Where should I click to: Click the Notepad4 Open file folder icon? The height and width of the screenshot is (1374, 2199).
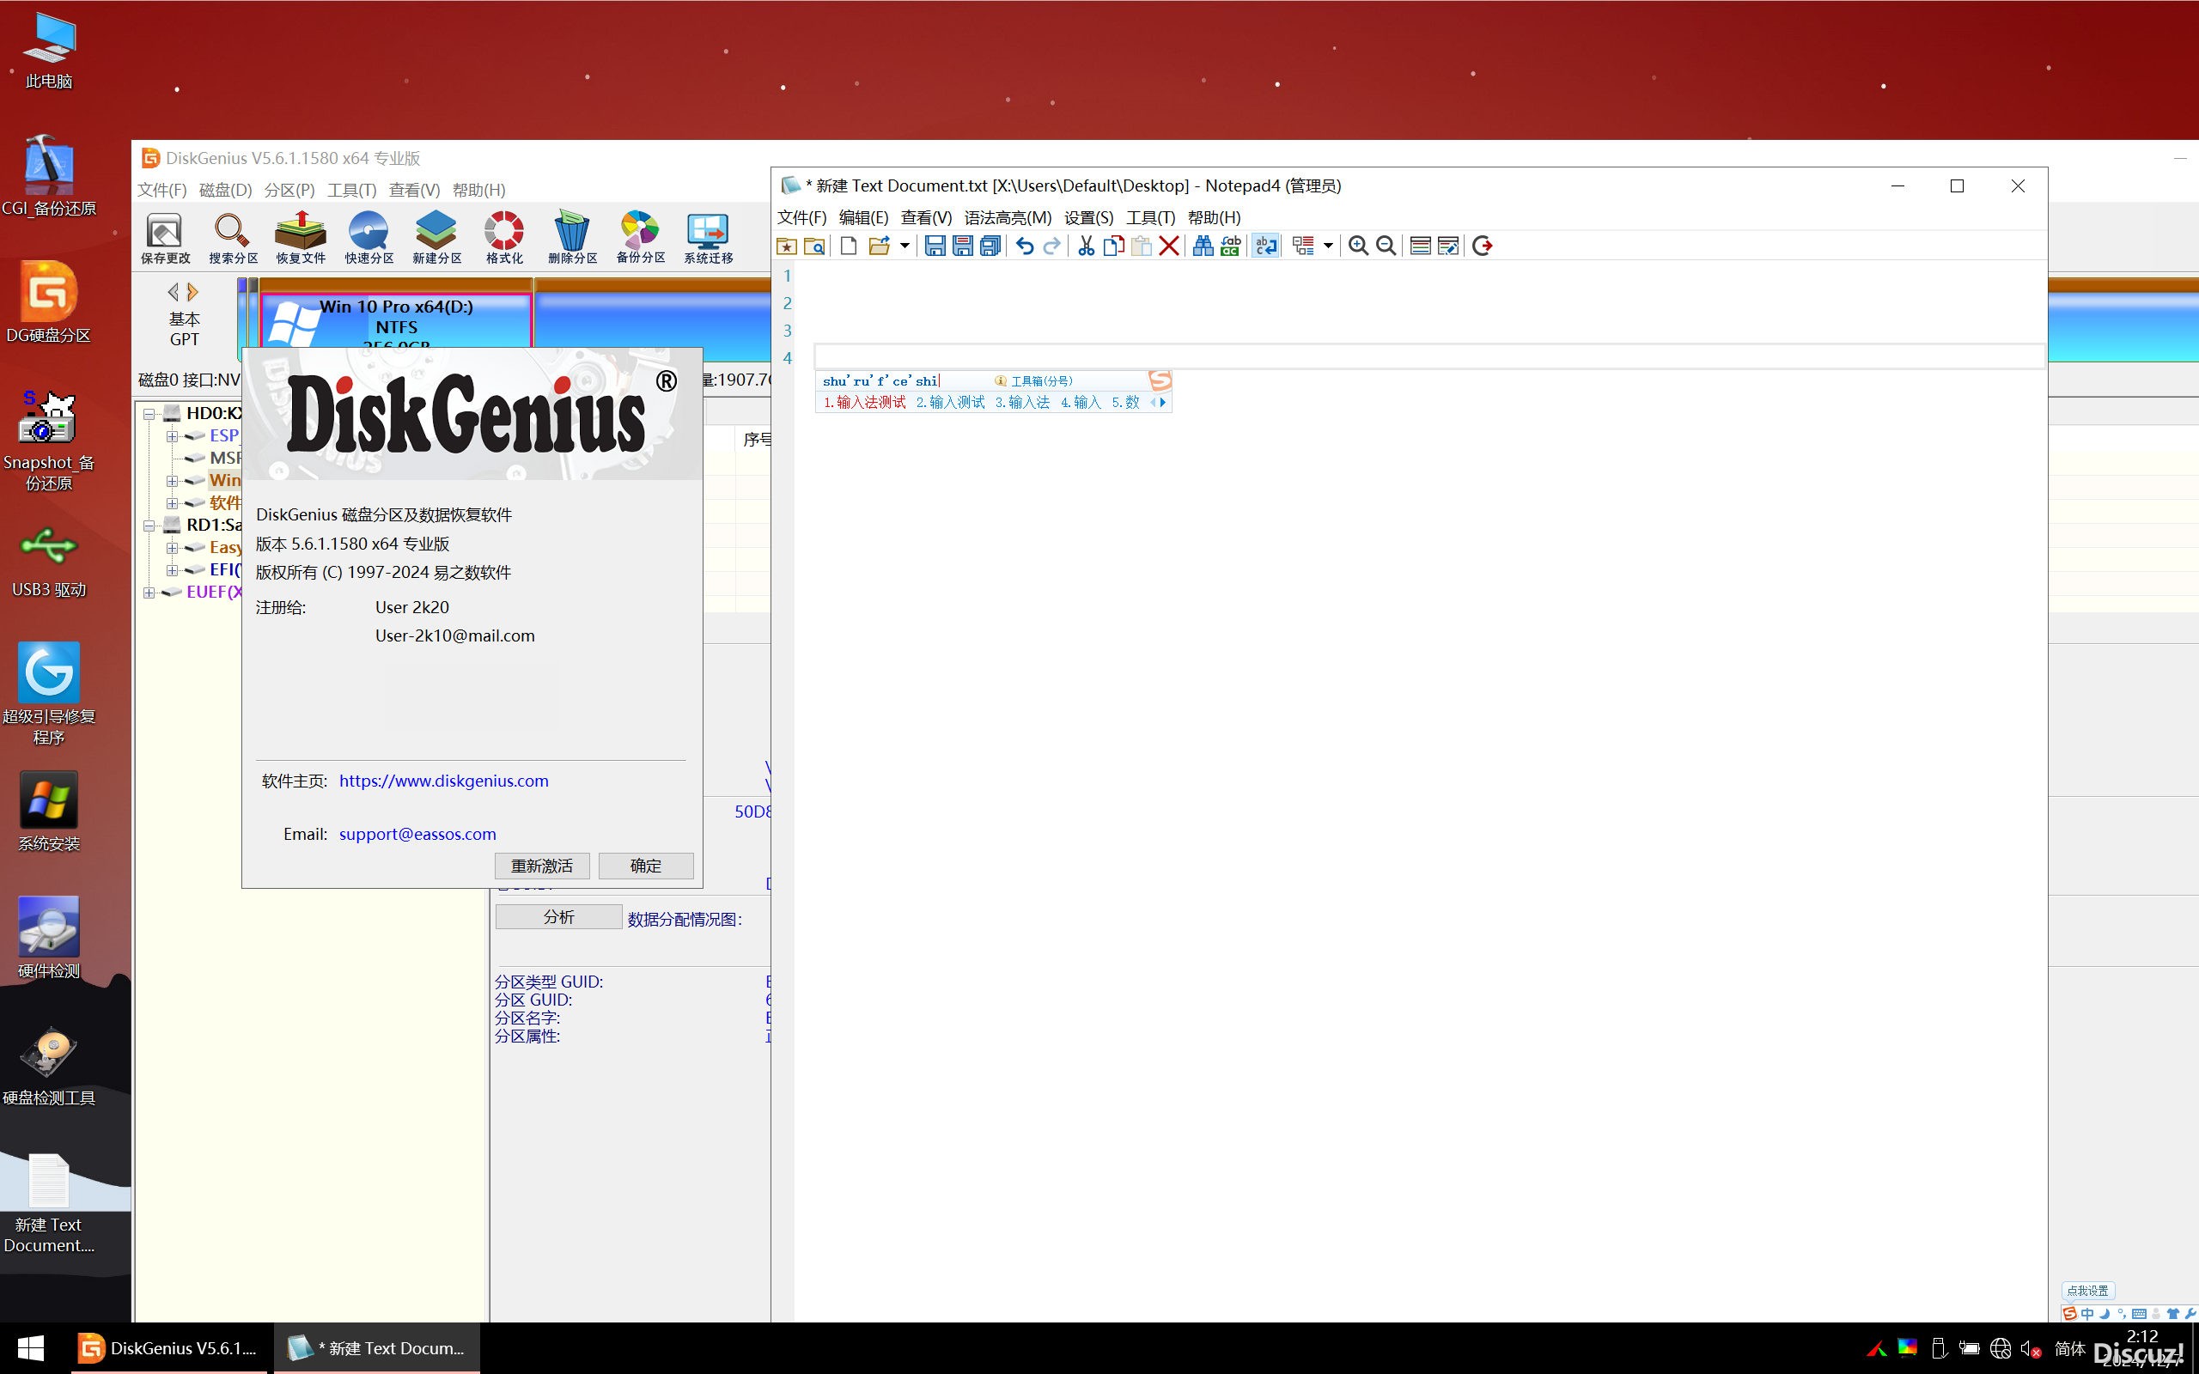(x=879, y=246)
